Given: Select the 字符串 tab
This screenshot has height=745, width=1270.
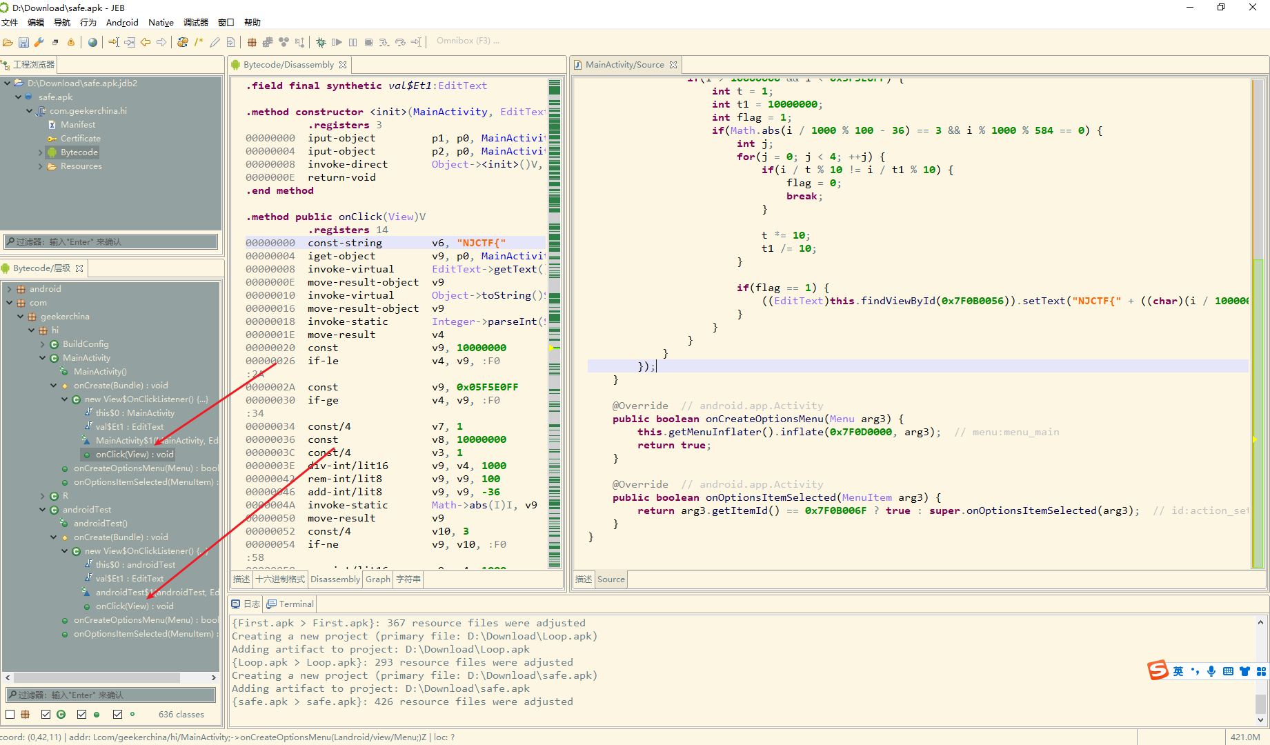Looking at the screenshot, I should [x=408, y=579].
